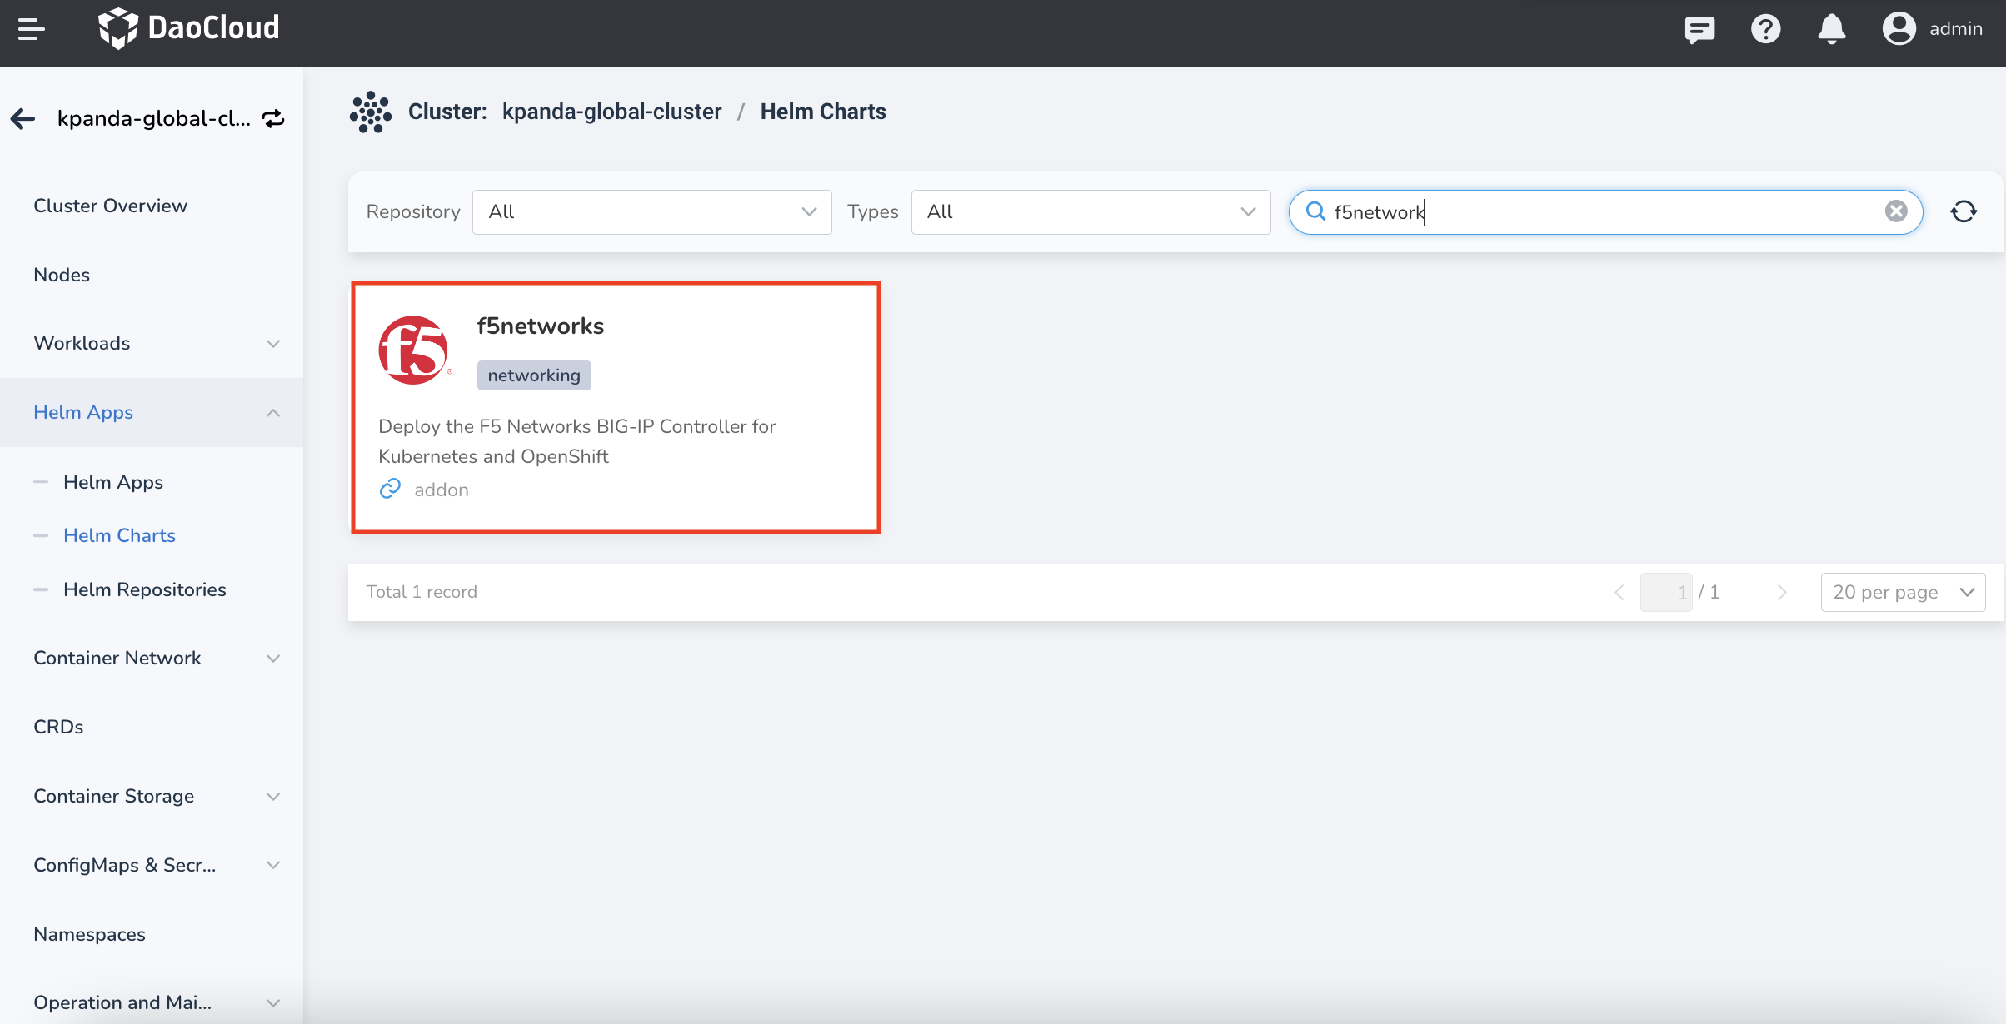This screenshot has width=2006, height=1024.
Task: Open the 20 per page dropdown
Action: 1903,592
